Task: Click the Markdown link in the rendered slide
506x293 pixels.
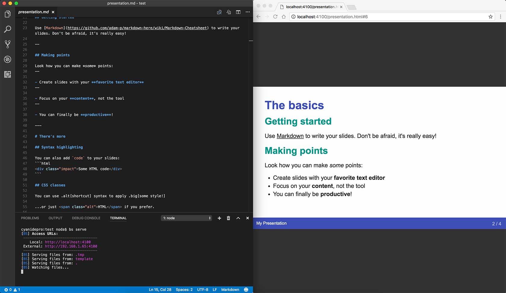Action: (x=290, y=136)
